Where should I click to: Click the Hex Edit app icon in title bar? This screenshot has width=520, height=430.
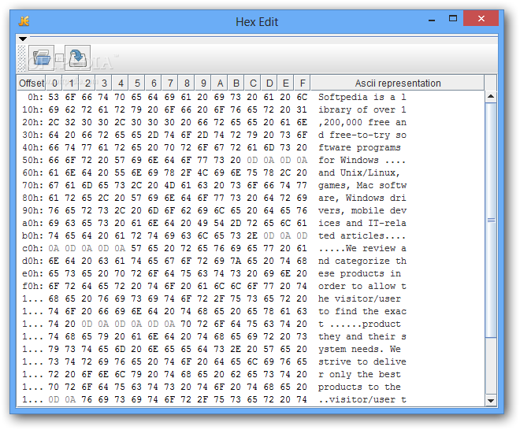click(x=24, y=21)
